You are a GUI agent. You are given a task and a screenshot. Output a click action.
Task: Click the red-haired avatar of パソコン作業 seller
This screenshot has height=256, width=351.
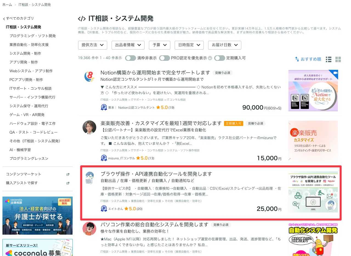click(x=89, y=229)
